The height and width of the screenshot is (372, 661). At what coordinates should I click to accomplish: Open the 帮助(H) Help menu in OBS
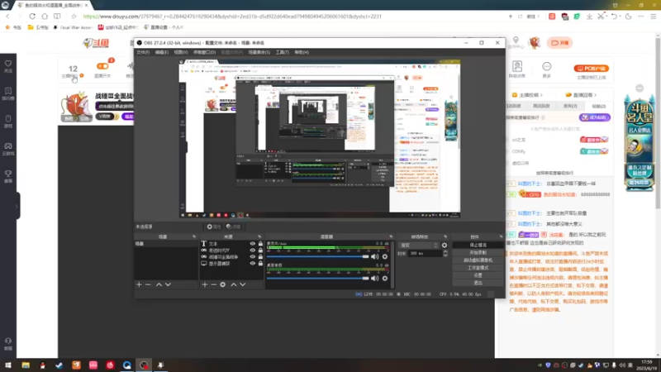click(302, 52)
